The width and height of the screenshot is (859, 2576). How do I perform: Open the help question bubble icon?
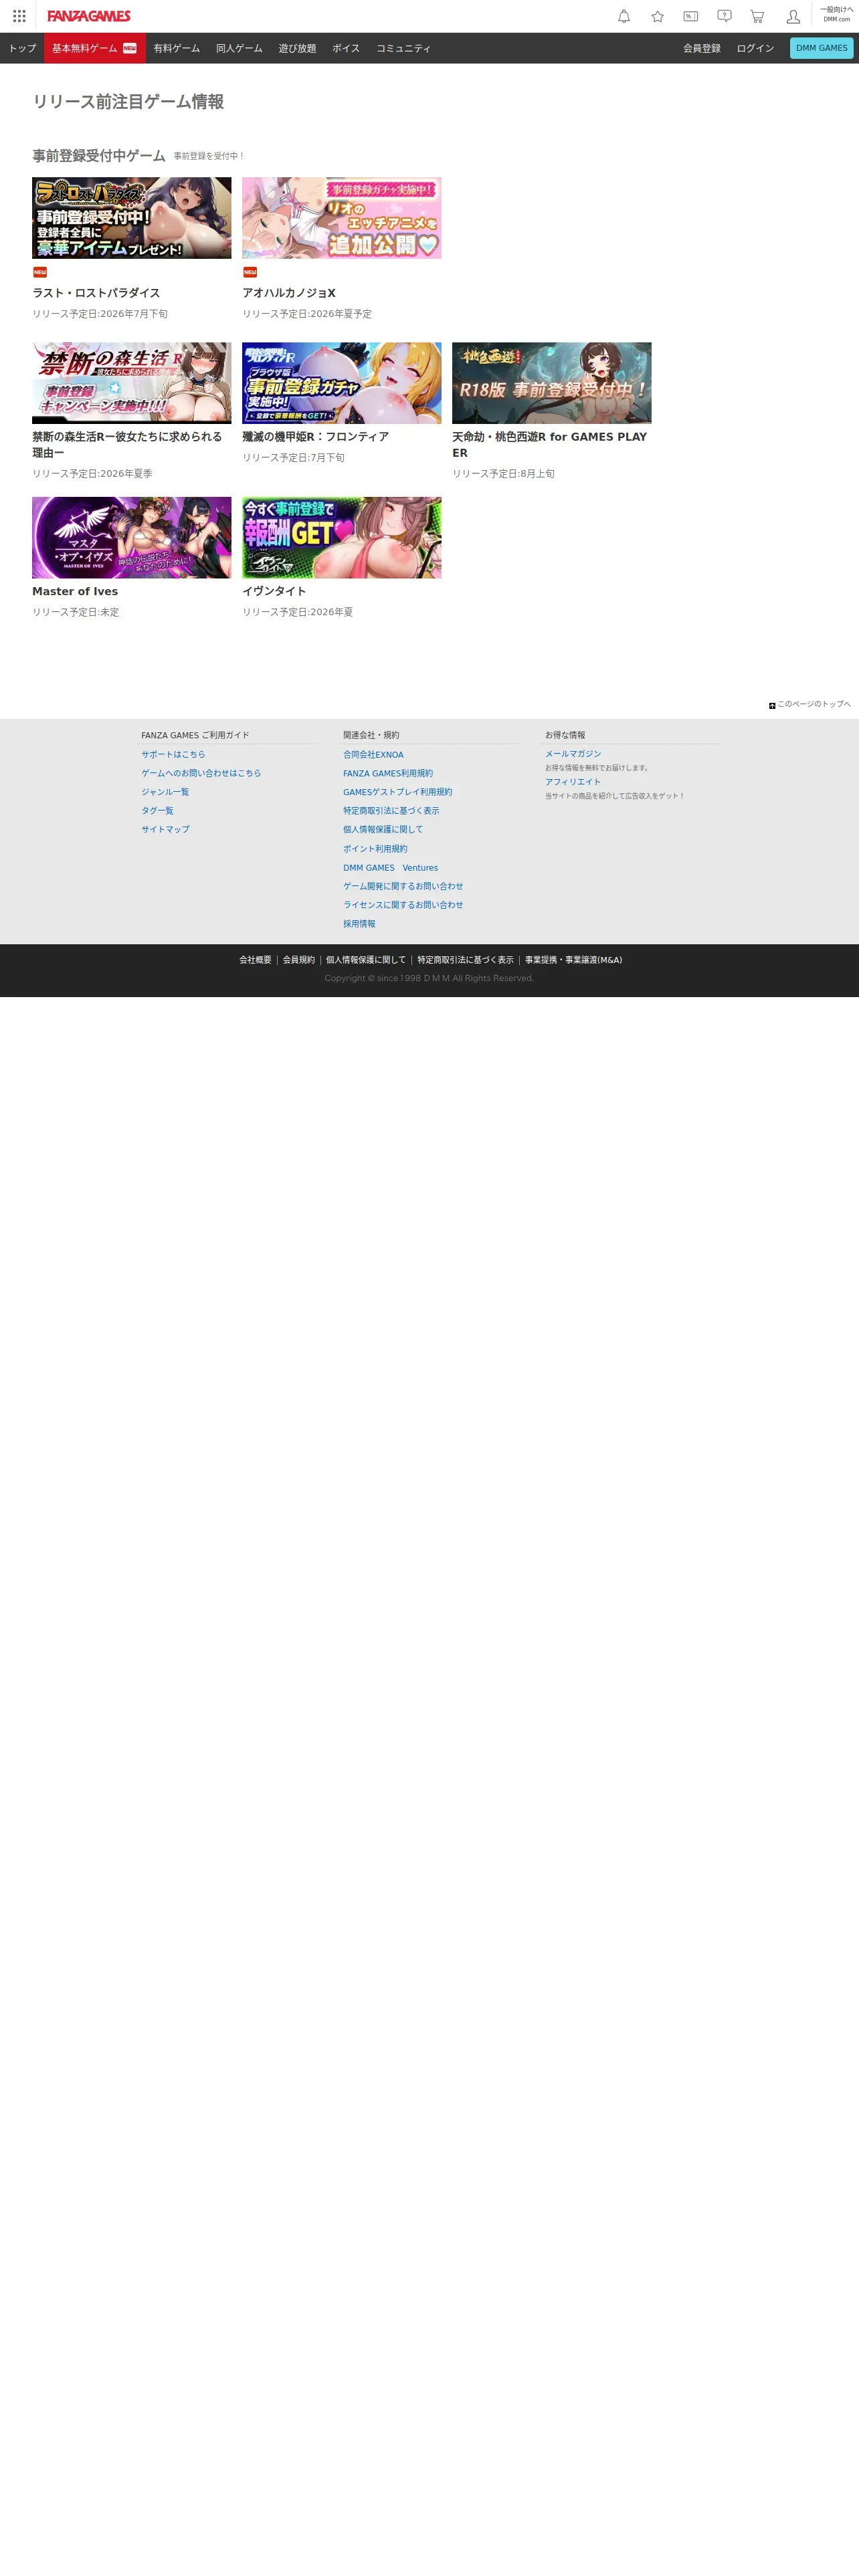pos(724,16)
